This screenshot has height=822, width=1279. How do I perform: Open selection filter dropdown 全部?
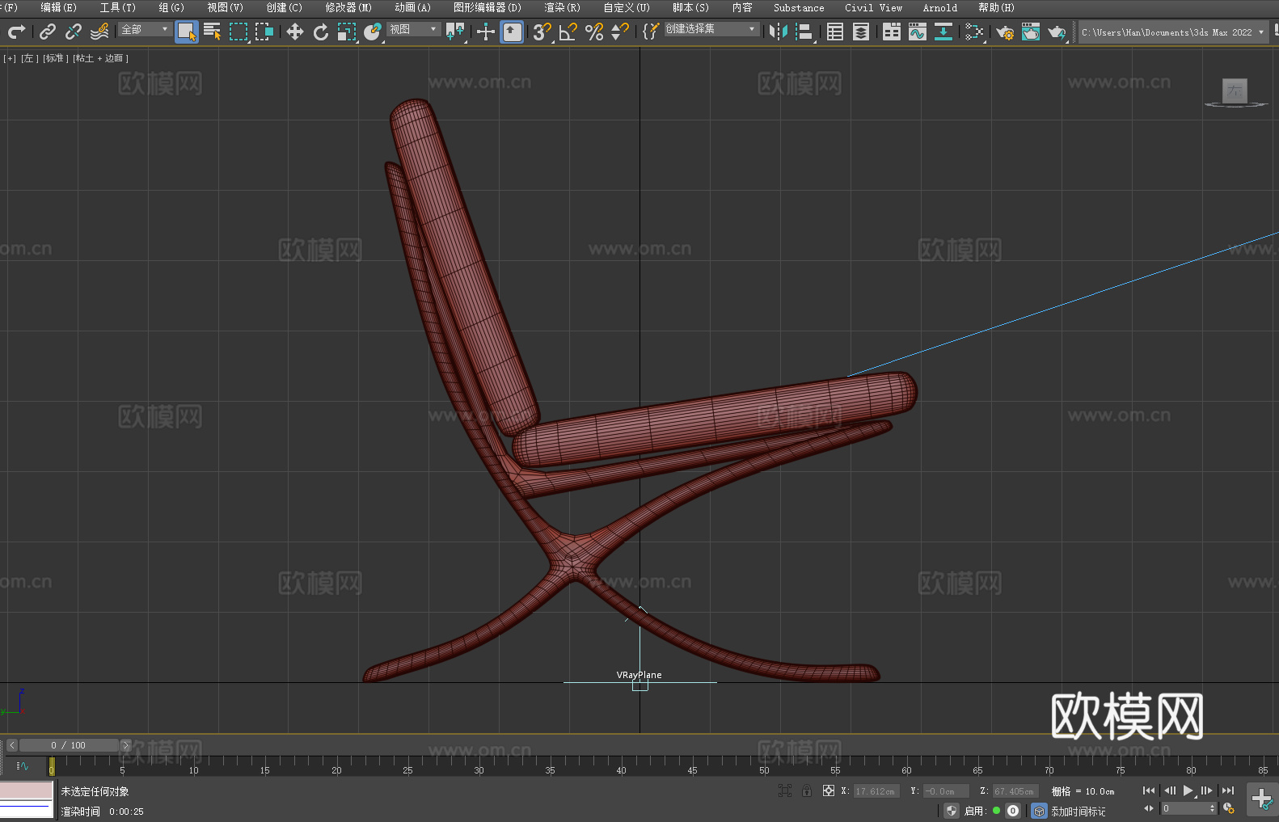(145, 29)
